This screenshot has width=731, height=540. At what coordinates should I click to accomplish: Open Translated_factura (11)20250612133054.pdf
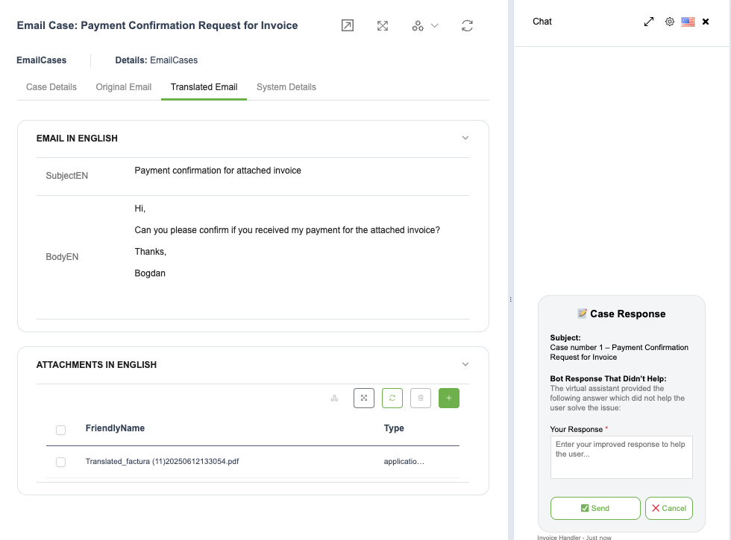163,461
